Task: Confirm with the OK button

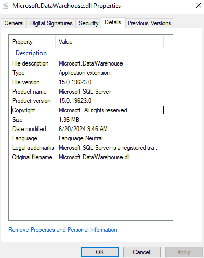Action: [100, 252]
